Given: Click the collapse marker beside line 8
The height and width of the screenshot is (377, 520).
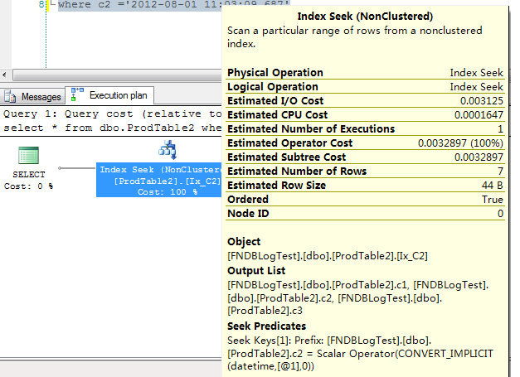Looking at the screenshot, I should pyautogui.click(x=52, y=3).
